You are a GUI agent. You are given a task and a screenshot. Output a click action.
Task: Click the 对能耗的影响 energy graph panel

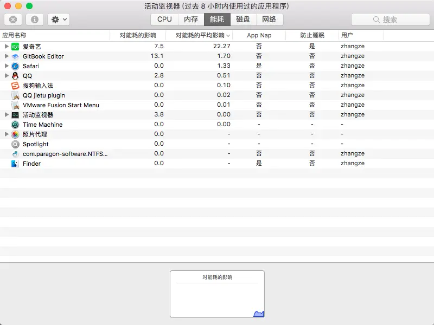pyautogui.click(x=218, y=294)
